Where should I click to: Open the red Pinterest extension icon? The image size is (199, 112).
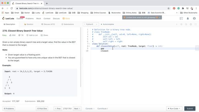[x=174, y=8]
